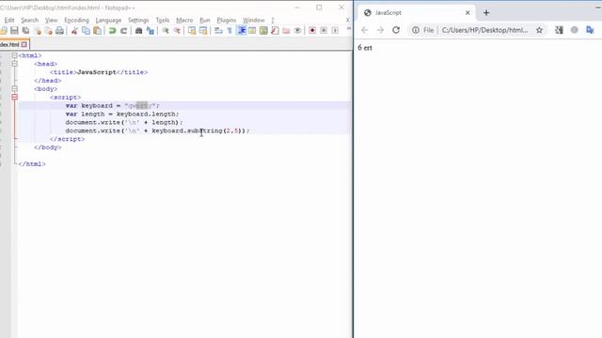Viewport: 602px width, 338px height.
Task: Click the Playback macro icon
Action: pyautogui.click(x=335, y=31)
